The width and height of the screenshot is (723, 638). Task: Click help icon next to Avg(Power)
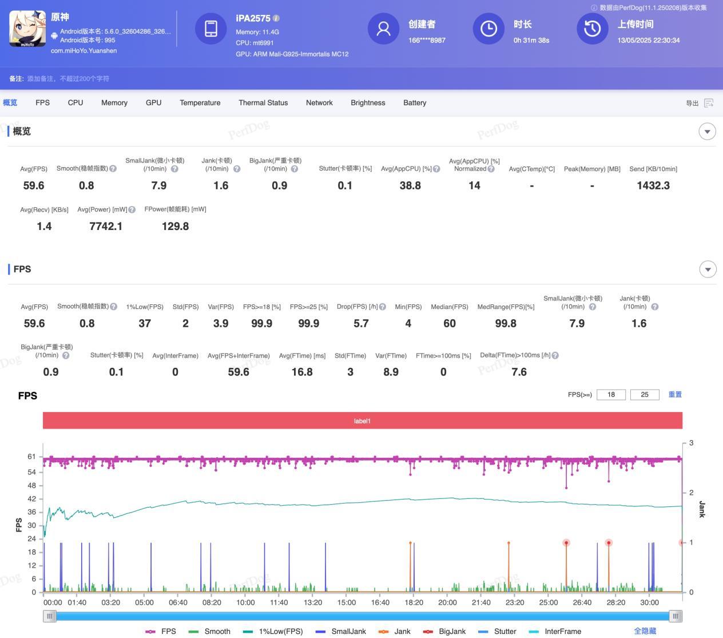(132, 210)
